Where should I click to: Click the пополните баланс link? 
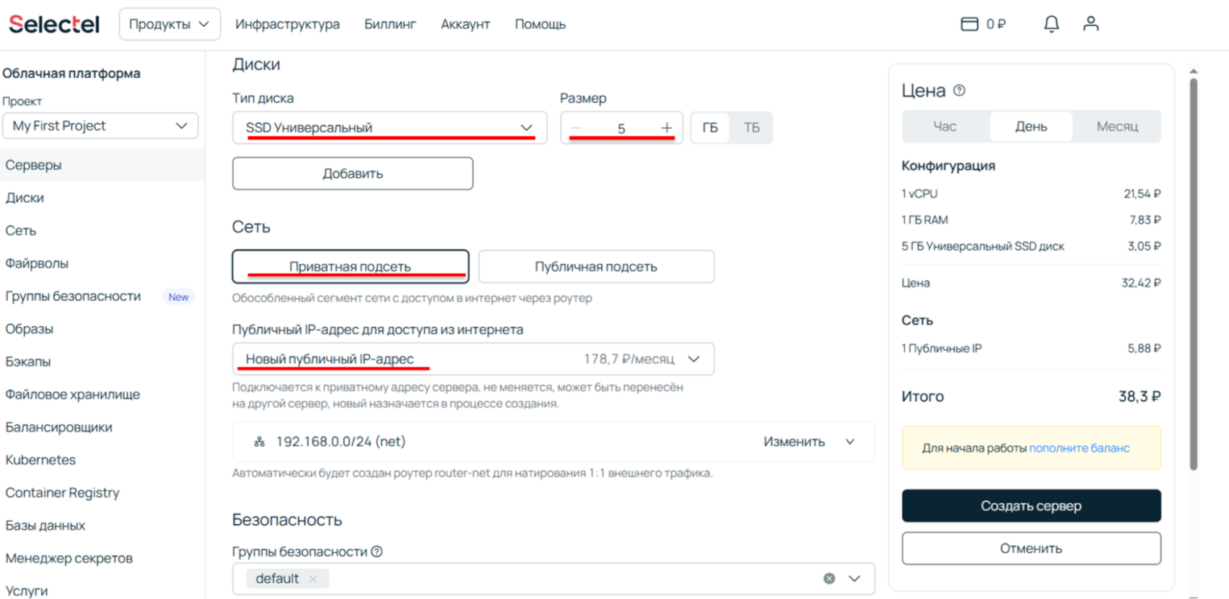click(1079, 448)
